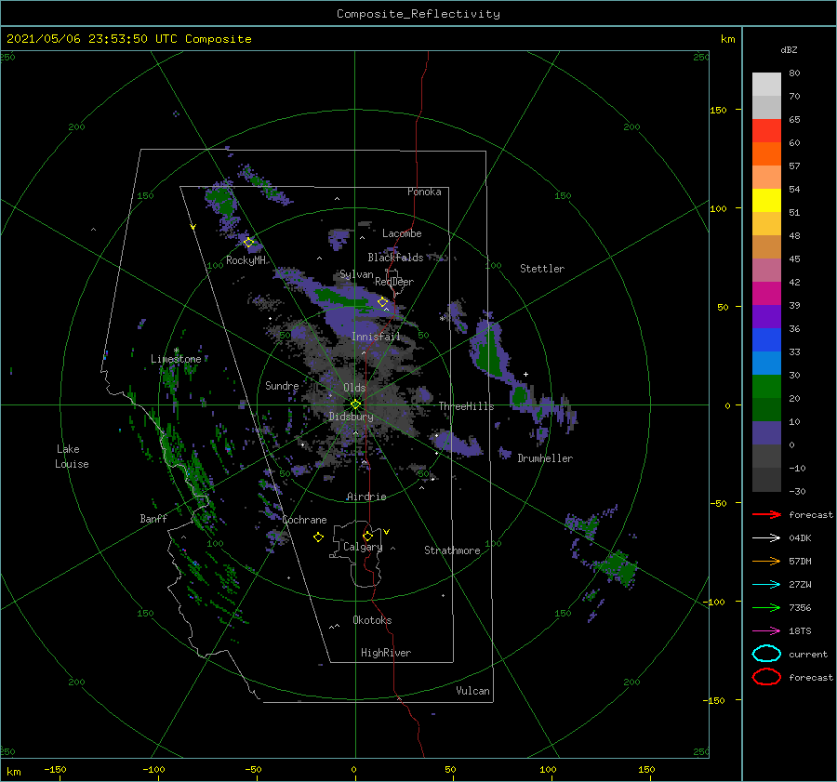
Task: Click the Strathmore town label
Action: point(452,550)
